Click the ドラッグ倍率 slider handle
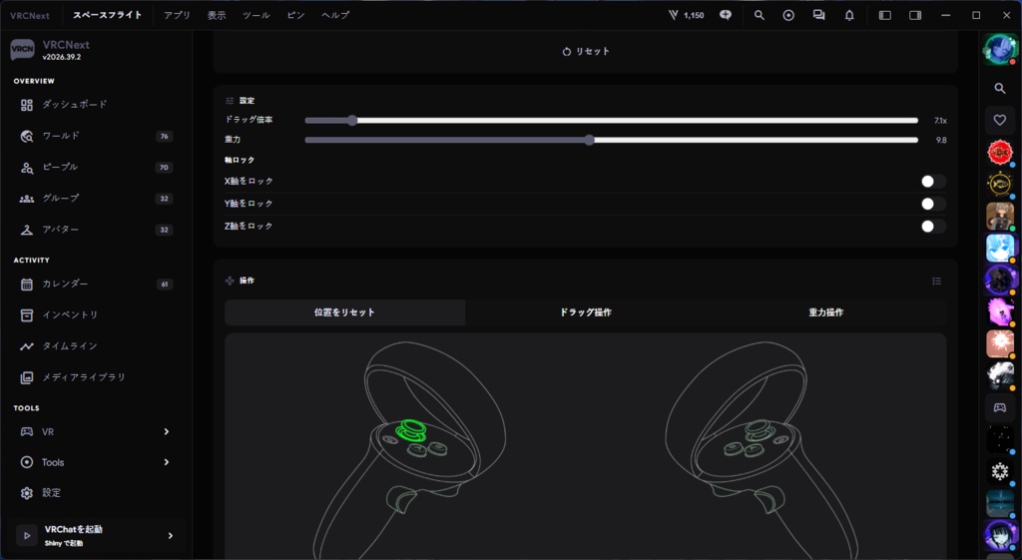Viewport: 1022px width, 560px height. pos(352,120)
